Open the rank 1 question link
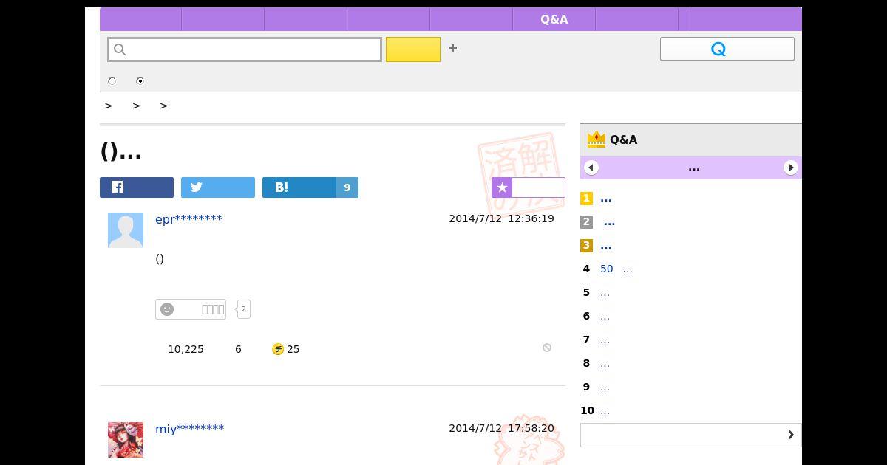This screenshot has width=887, height=465. [606, 199]
